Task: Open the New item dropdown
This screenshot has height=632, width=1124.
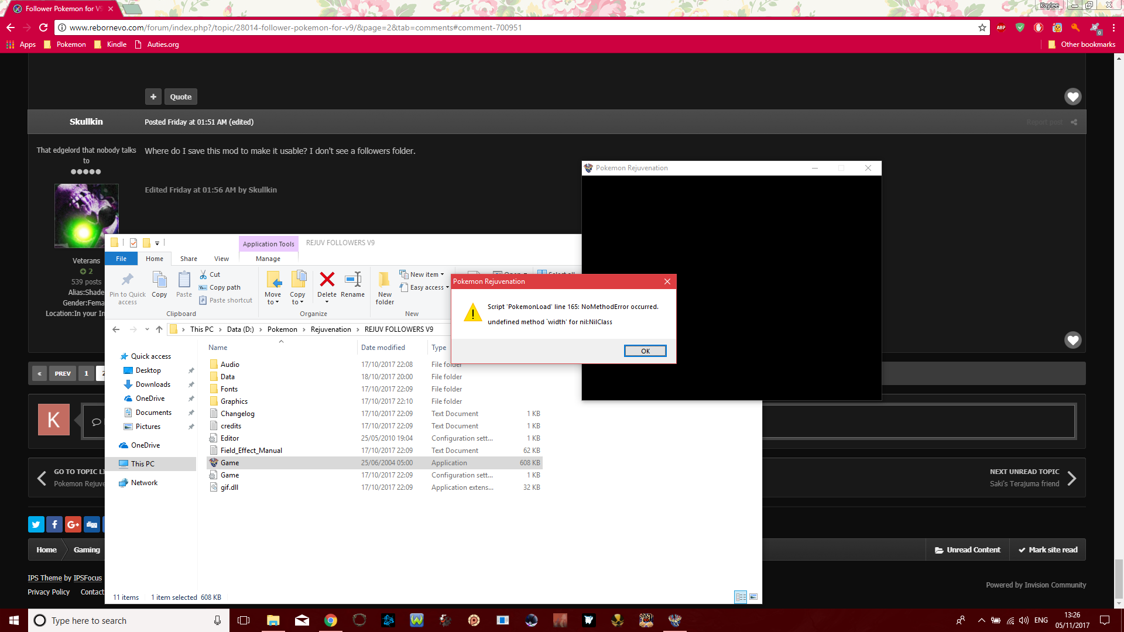Action: pyautogui.click(x=422, y=274)
